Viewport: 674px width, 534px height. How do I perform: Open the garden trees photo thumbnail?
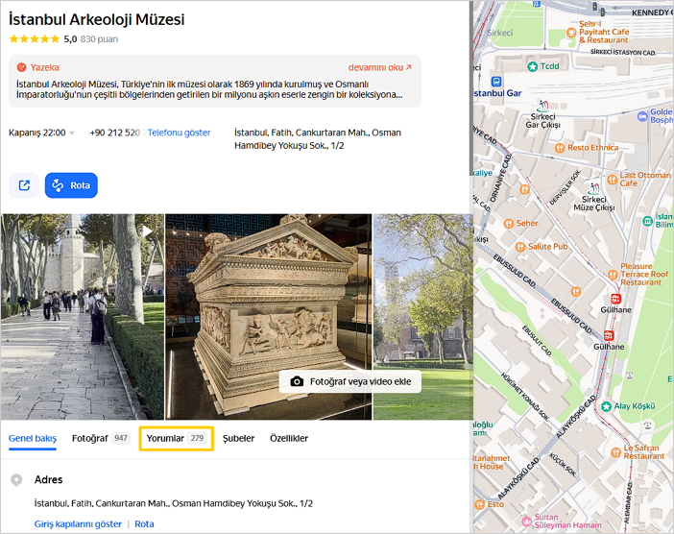(423, 316)
